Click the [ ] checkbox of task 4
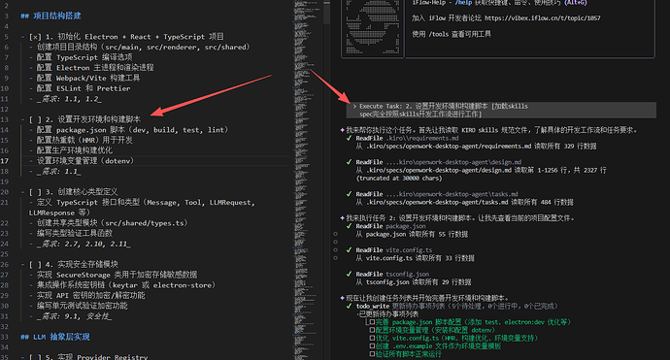Viewport: 670px width, 360px height. 35,265
